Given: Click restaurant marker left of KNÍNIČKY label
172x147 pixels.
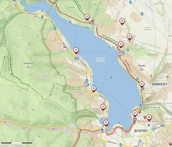Looking at the screenshot, I should [x=141, y=84].
